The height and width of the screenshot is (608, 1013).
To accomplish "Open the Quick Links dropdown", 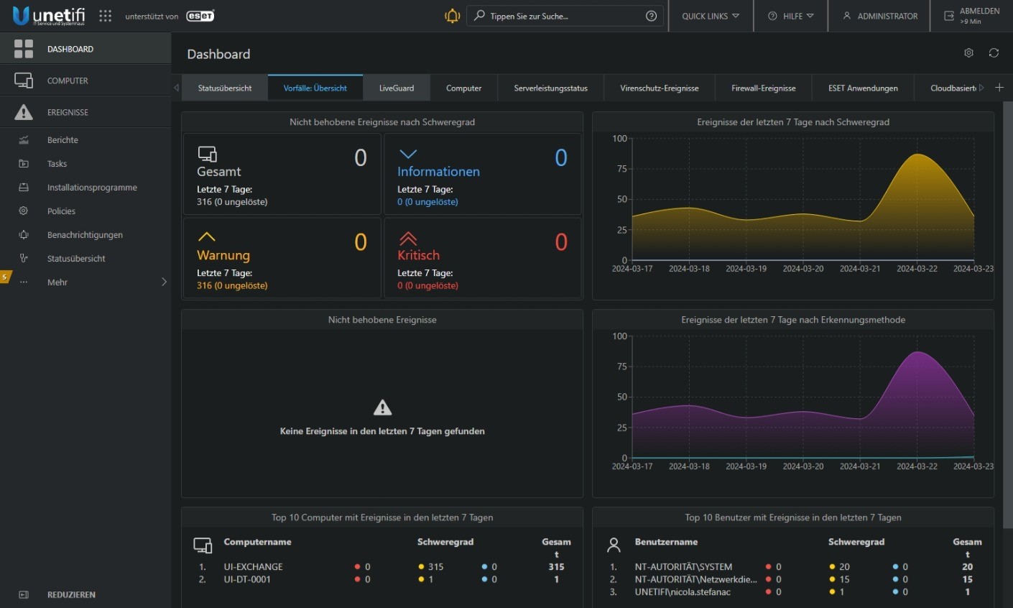I will [x=710, y=16].
